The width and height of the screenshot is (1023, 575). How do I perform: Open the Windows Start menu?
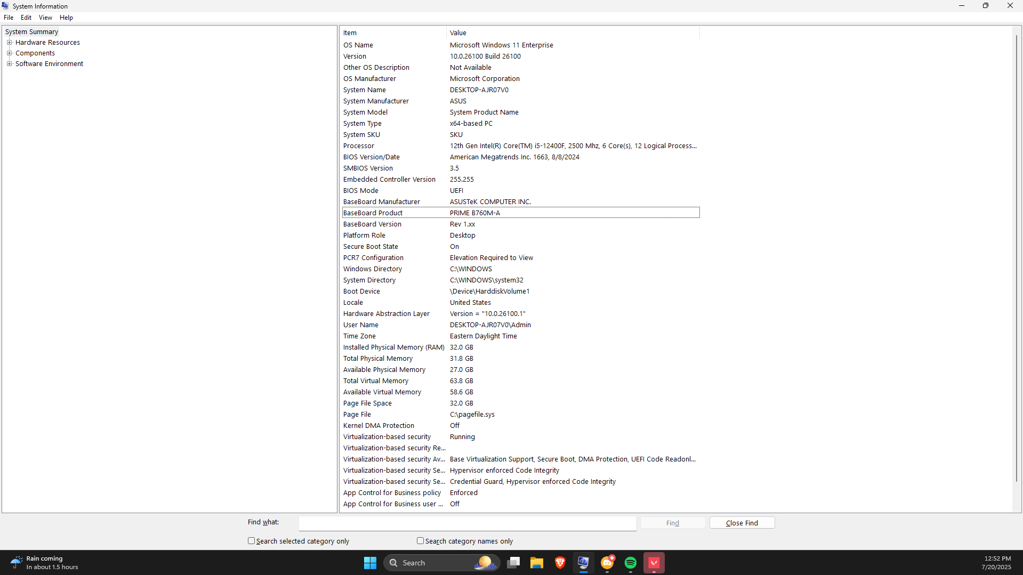pyautogui.click(x=370, y=563)
